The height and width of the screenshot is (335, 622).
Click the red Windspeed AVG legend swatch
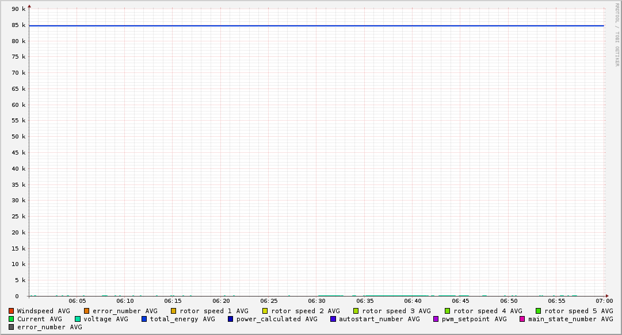12,311
